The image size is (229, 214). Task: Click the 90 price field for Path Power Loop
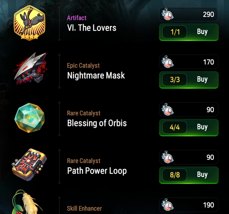[189, 157]
